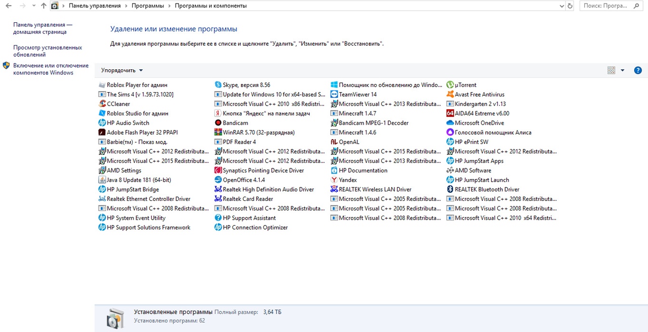Click the µTorrent icon
648x332 pixels.
point(450,85)
